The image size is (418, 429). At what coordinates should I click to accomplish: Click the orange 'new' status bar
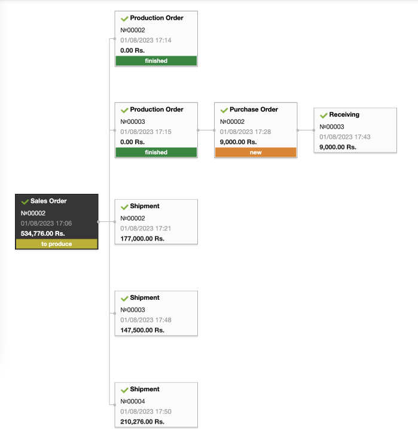(x=255, y=153)
